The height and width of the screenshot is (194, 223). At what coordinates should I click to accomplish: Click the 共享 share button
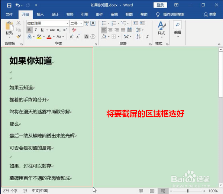click(x=210, y=14)
